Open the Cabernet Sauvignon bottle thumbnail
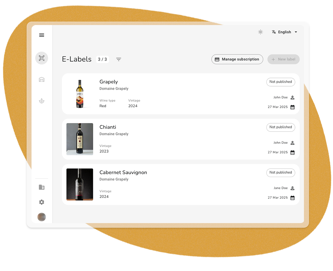This screenshot has height=271, width=333. pyautogui.click(x=80, y=184)
